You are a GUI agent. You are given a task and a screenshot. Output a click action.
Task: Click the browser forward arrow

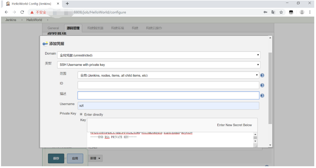(14, 12)
